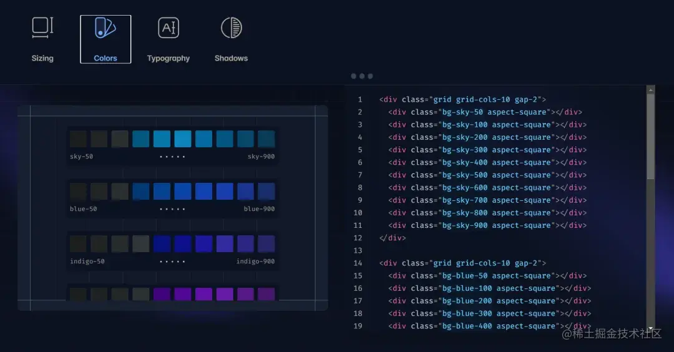This screenshot has width=674, height=352.
Task: Click the last blue row swatch (blue-900)
Action: tap(266, 191)
